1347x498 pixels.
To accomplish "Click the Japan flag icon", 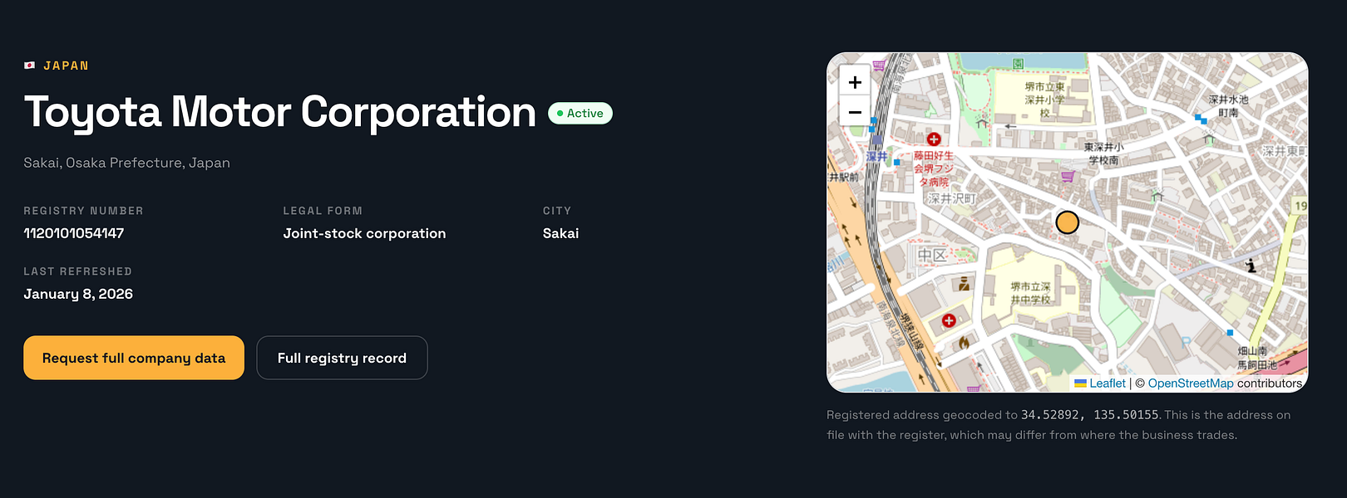I will pyautogui.click(x=30, y=66).
